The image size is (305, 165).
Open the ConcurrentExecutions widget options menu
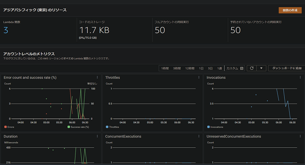tap(199, 137)
